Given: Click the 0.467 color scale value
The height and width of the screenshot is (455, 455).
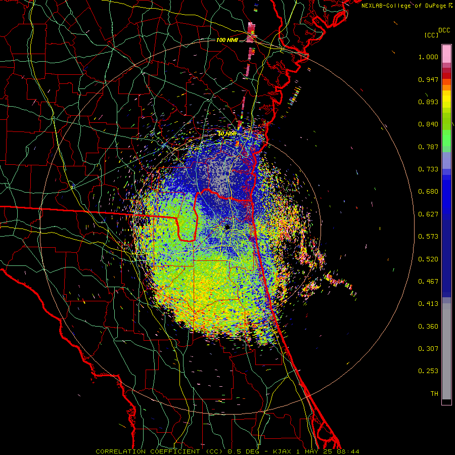Looking at the screenshot, I should pos(428,282).
